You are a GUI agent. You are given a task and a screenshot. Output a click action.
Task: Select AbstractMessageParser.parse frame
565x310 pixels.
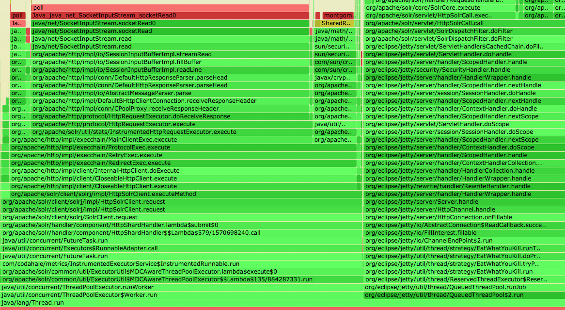click(170, 93)
